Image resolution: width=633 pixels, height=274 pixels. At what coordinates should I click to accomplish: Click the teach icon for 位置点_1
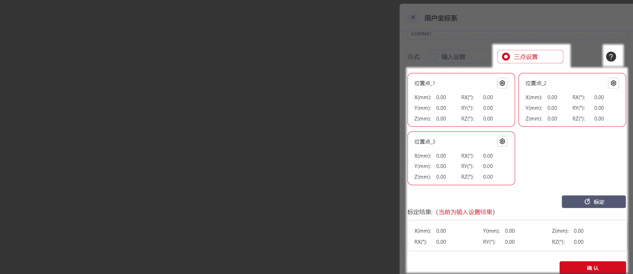[x=502, y=83]
